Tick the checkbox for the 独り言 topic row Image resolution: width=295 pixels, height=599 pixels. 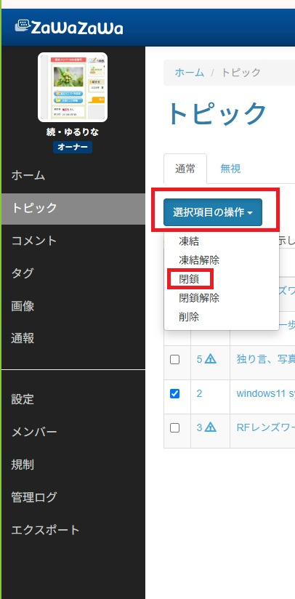pyautogui.click(x=174, y=360)
